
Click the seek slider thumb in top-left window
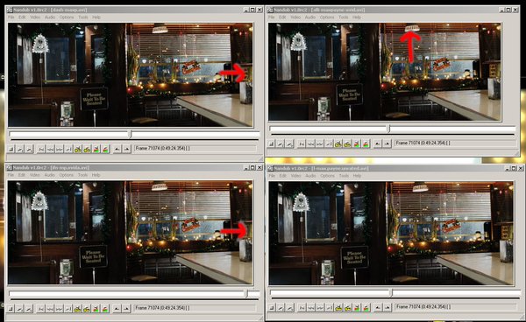click(x=131, y=134)
